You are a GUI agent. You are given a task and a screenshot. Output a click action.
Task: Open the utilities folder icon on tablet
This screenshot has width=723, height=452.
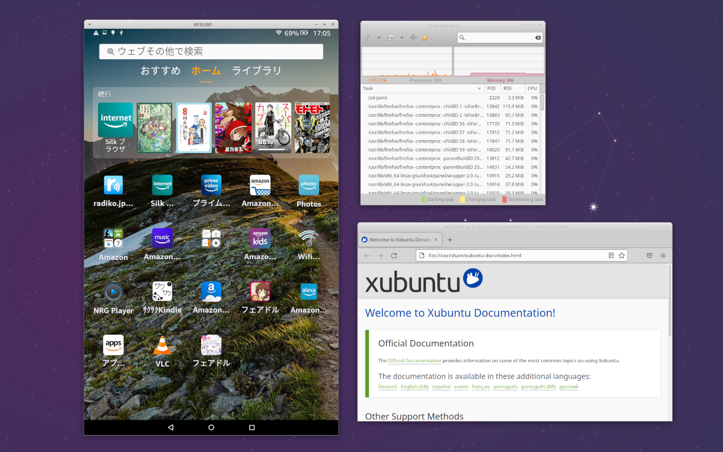[x=211, y=238]
